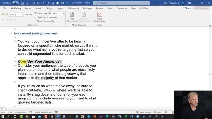Click the Show Document button
The width and height of the screenshot is (212, 119).
click(x=72, y=17)
